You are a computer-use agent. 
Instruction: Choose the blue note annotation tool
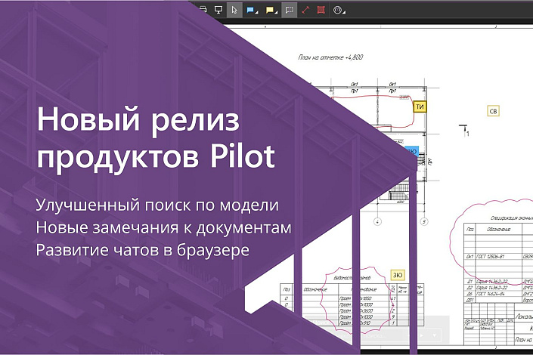(251, 10)
